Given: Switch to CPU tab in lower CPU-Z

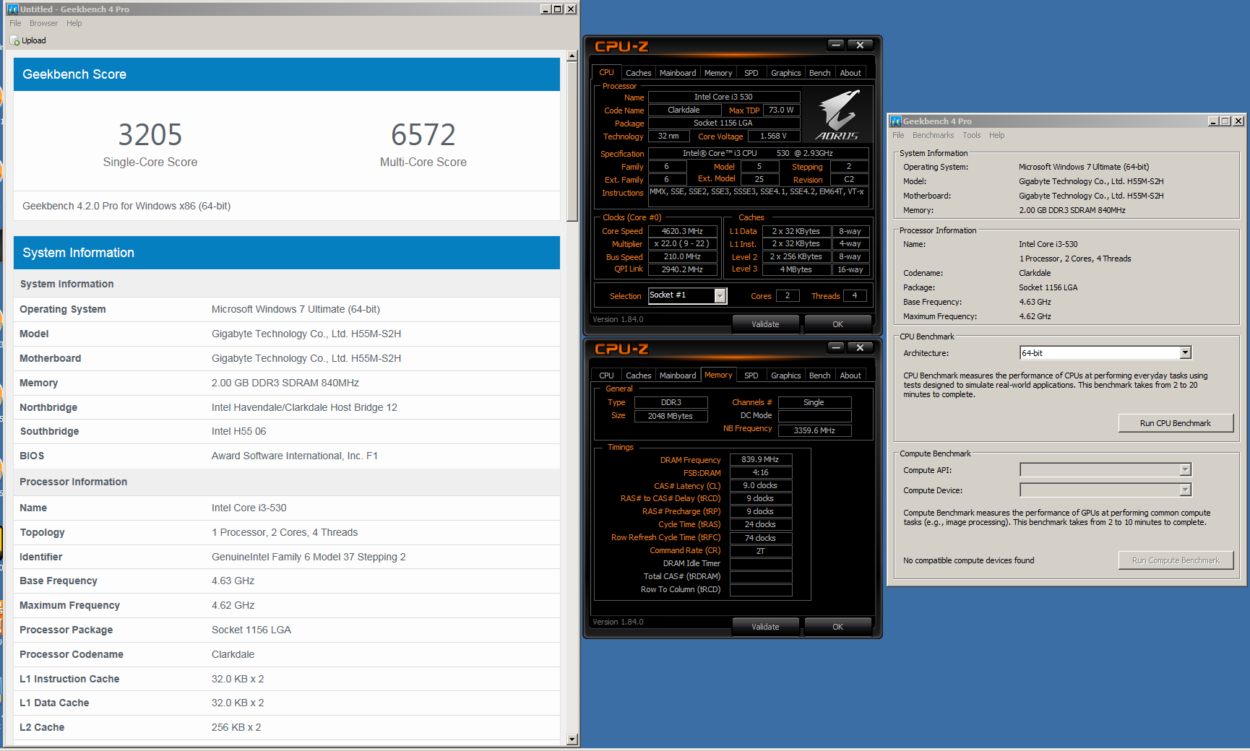Looking at the screenshot, I should (x=606, y=375).
